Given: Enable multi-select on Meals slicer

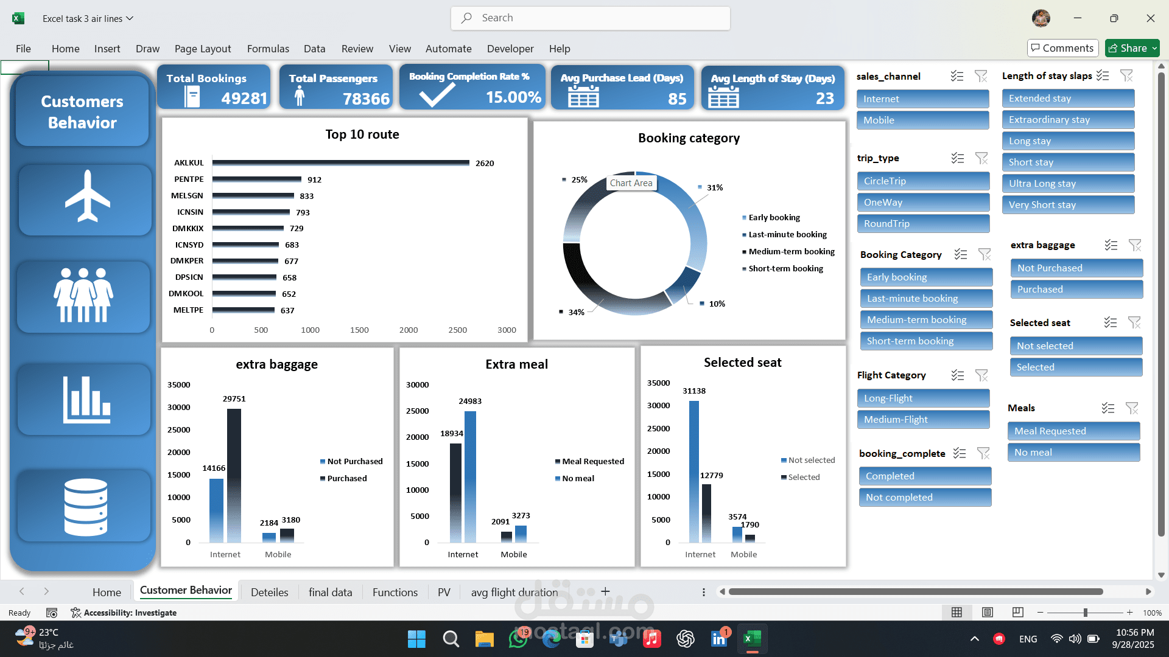Looking at the screenshot, I should [x=1108, y=408].
